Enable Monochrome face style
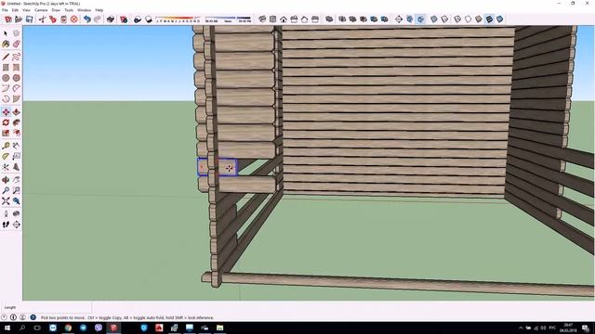The image size is (595, 334). [500, 19]
